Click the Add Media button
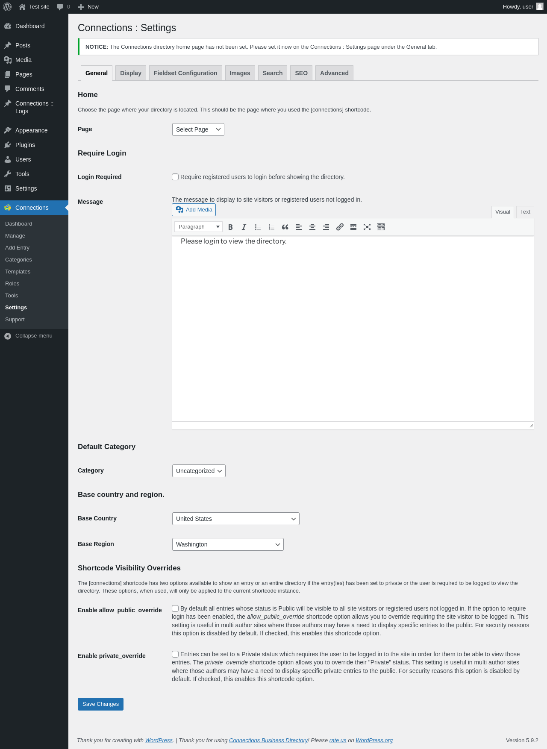 coord(194,210)
